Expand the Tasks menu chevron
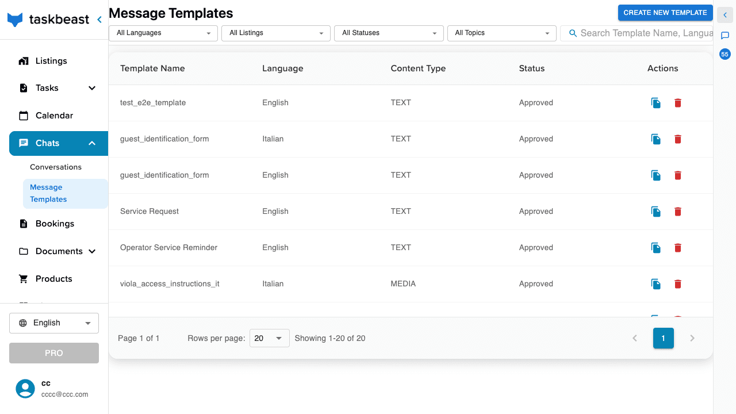 click(x=92, y=88)
